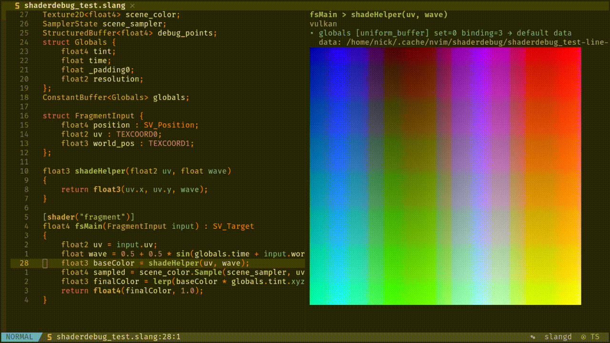
Task: Click the 'struct Globals {' line
Action: [80, 42]
